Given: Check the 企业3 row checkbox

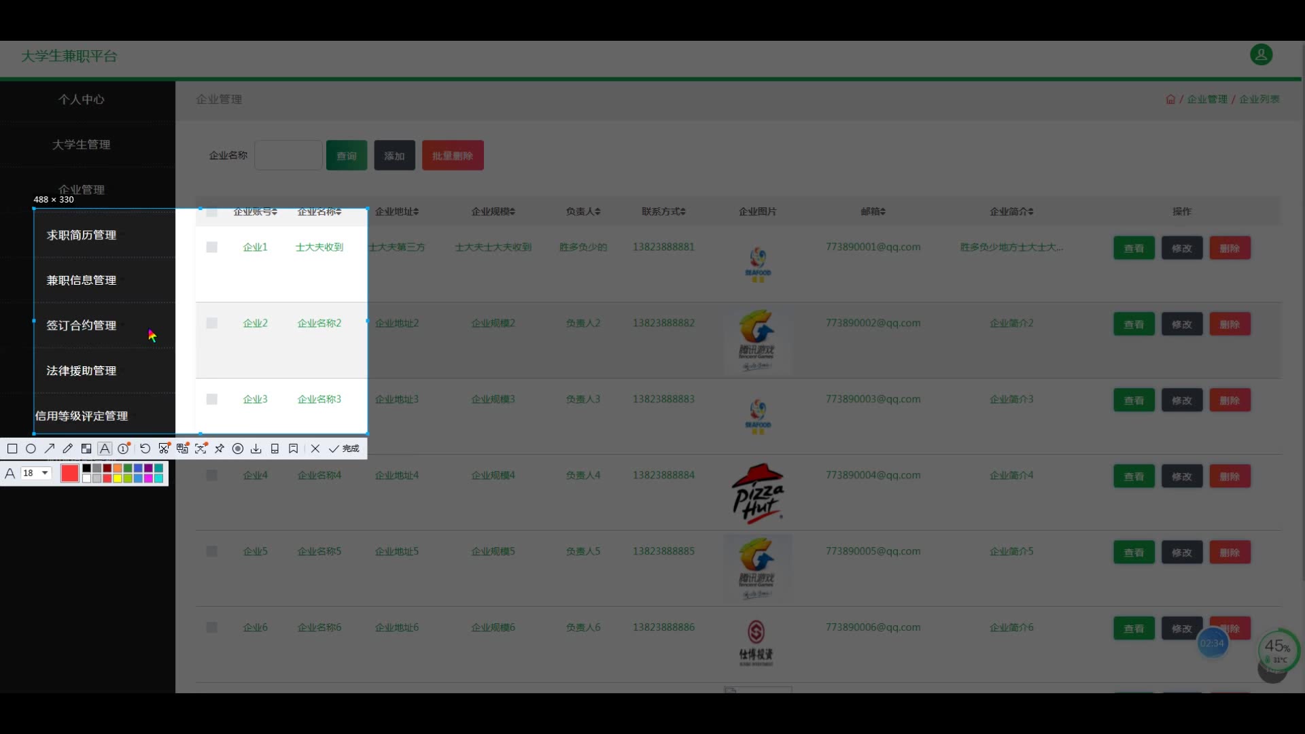Looking at the screenshot, I should coord(212,400).
